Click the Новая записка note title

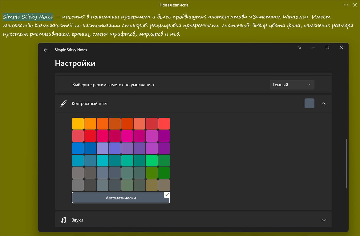(174, 5)
